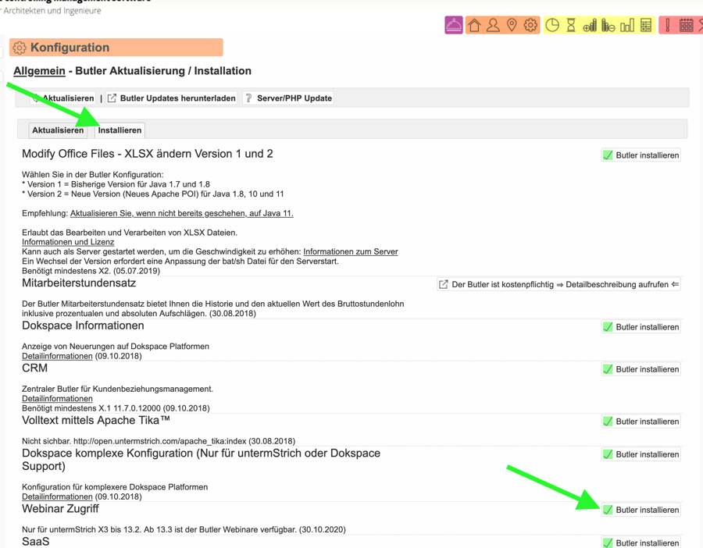Open the Informationen und Lizenz link
Viewport: 703px width, 548px height.
click(67, 241)
